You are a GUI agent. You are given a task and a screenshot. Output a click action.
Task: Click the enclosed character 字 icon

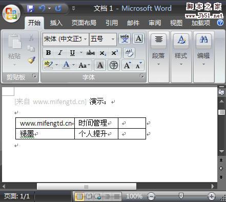pos(114,65)
